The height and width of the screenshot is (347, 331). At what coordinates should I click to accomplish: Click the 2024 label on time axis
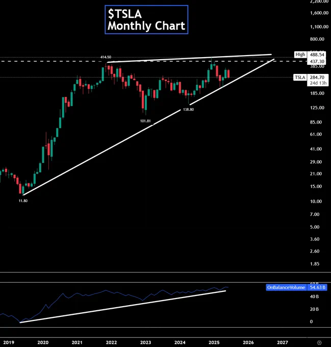click(x=180, y=342)
